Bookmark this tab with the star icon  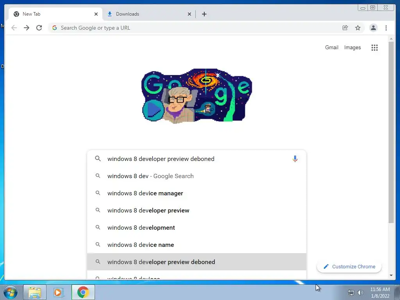358,28
